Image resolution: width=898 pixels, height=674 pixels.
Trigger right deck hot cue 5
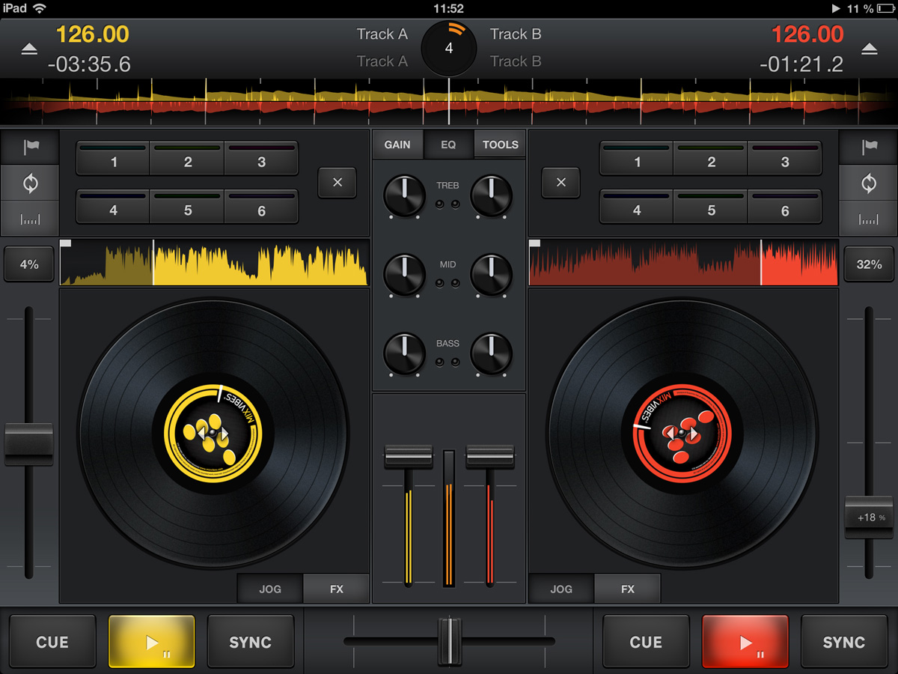coord(711,207)
